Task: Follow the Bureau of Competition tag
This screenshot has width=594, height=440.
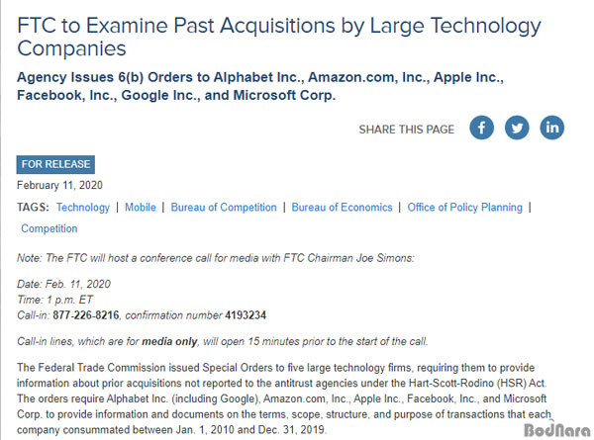Action: click(x=224, y=208)
